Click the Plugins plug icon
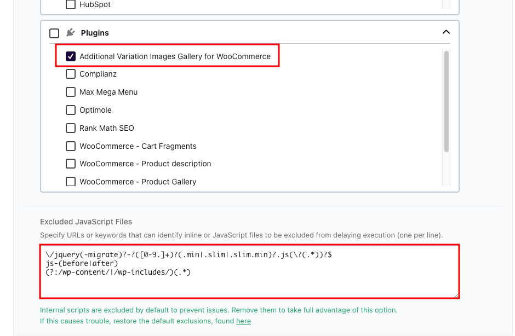The image size is (515, 336). [71, 32]
